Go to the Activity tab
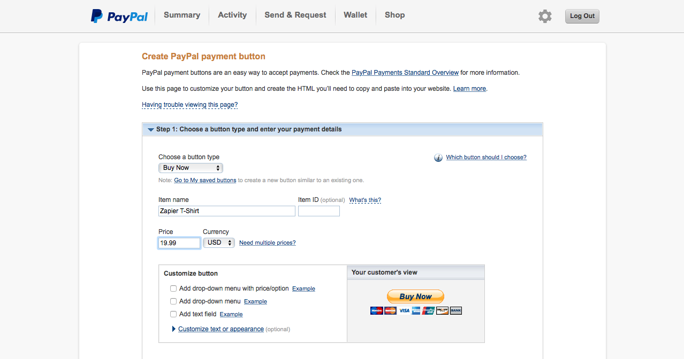The image size is (684, 359). coord(232,15)
